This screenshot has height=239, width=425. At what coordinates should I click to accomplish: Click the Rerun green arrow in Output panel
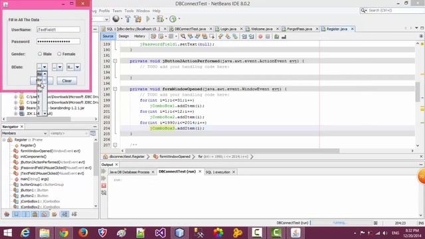(x=104, y=171)
